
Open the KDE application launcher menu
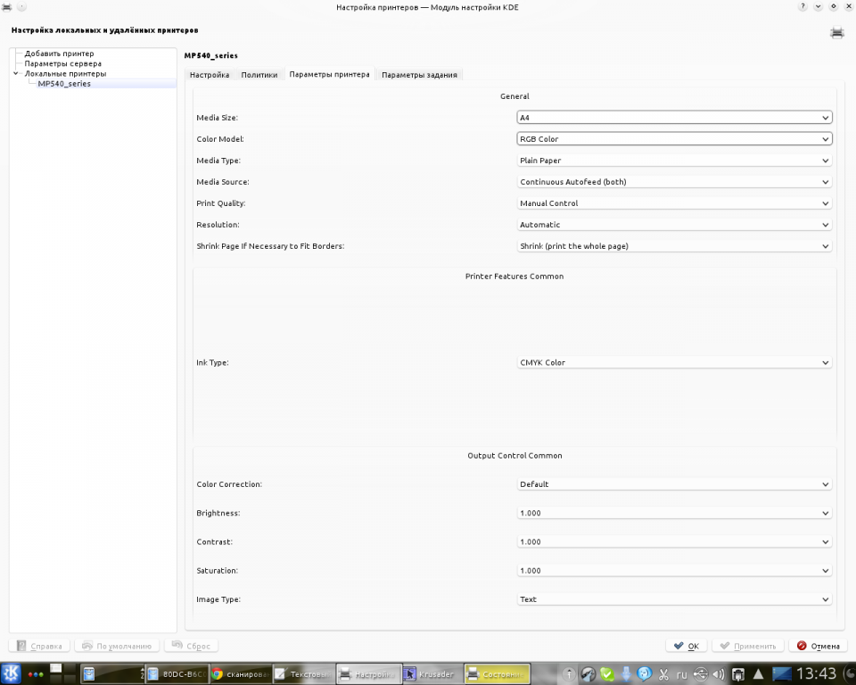[11, 673]
